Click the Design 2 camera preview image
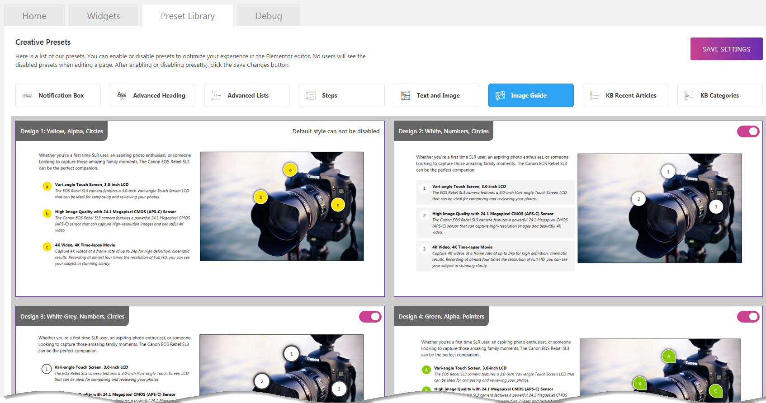The image size is (766, 403). (660, 208)
